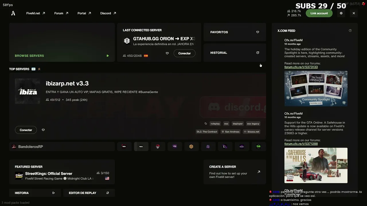Open the forum.cfx.re/t/5371288 link

301,144
